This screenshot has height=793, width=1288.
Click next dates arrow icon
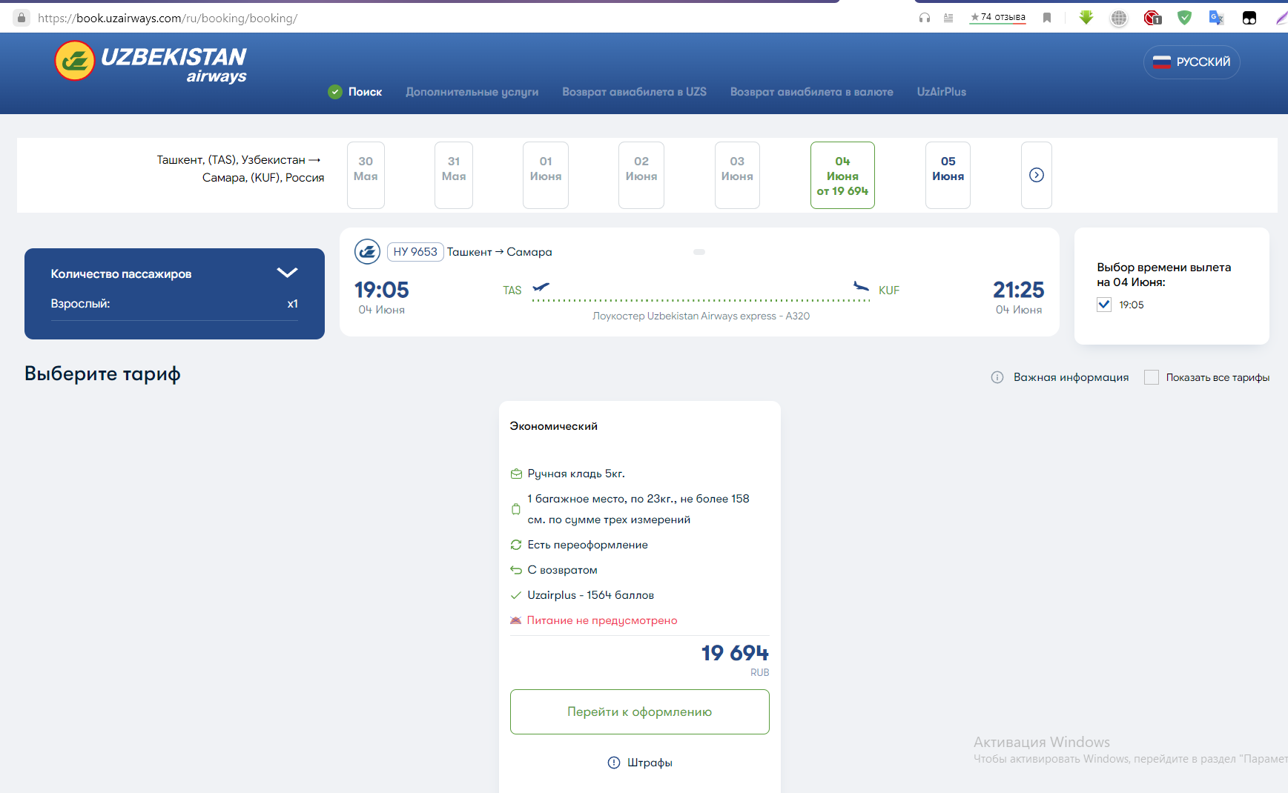click(1036, 175)
